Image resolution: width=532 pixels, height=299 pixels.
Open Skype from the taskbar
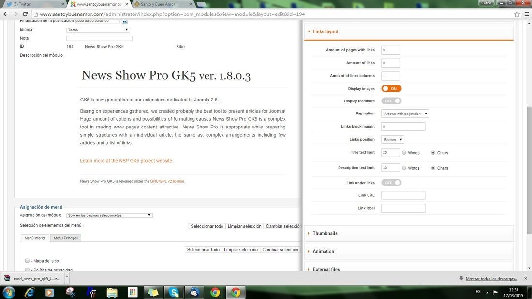(174, 292)
